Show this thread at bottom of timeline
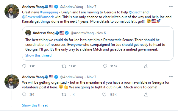Viewport: 178px width, 111px height. point(35,105)
